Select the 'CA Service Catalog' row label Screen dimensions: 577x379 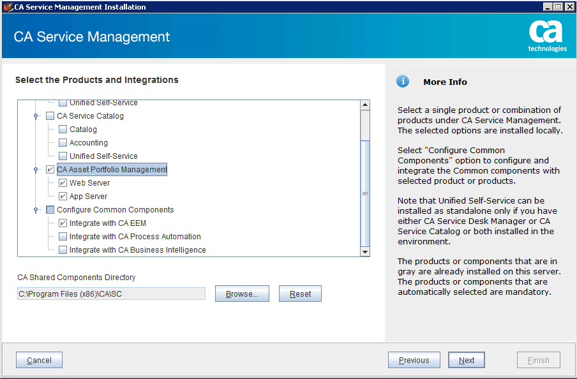90,116
